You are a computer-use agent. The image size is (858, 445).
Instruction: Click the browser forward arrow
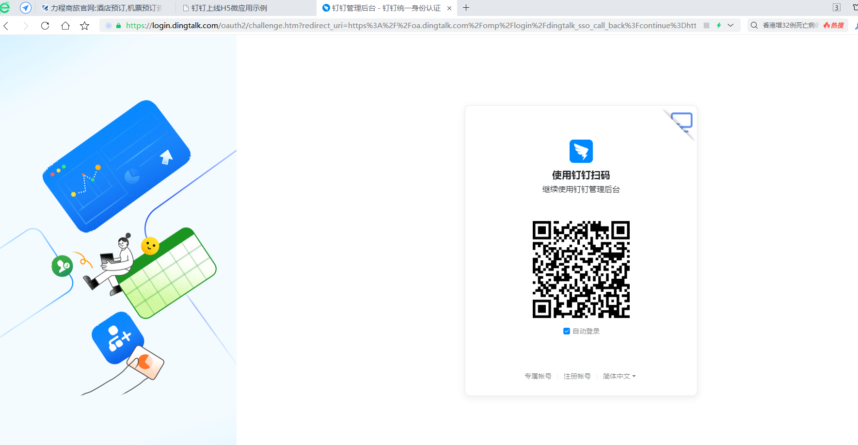click(x=26, y=26)
